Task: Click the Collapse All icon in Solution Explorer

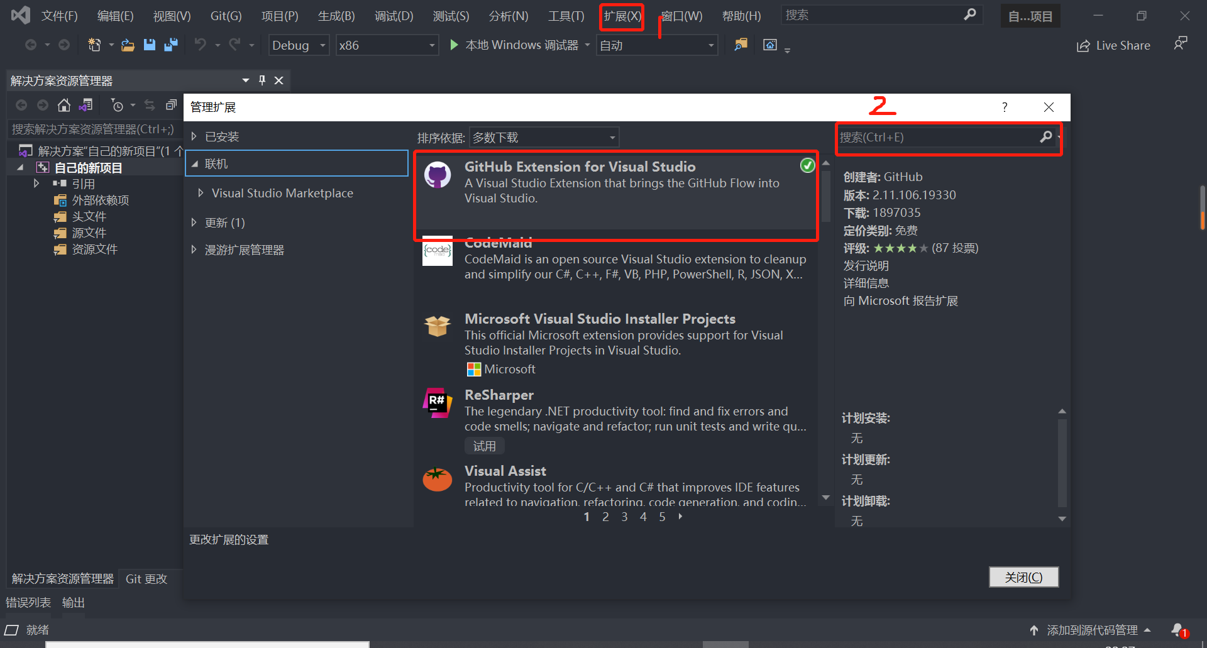Action: [171, 105]
